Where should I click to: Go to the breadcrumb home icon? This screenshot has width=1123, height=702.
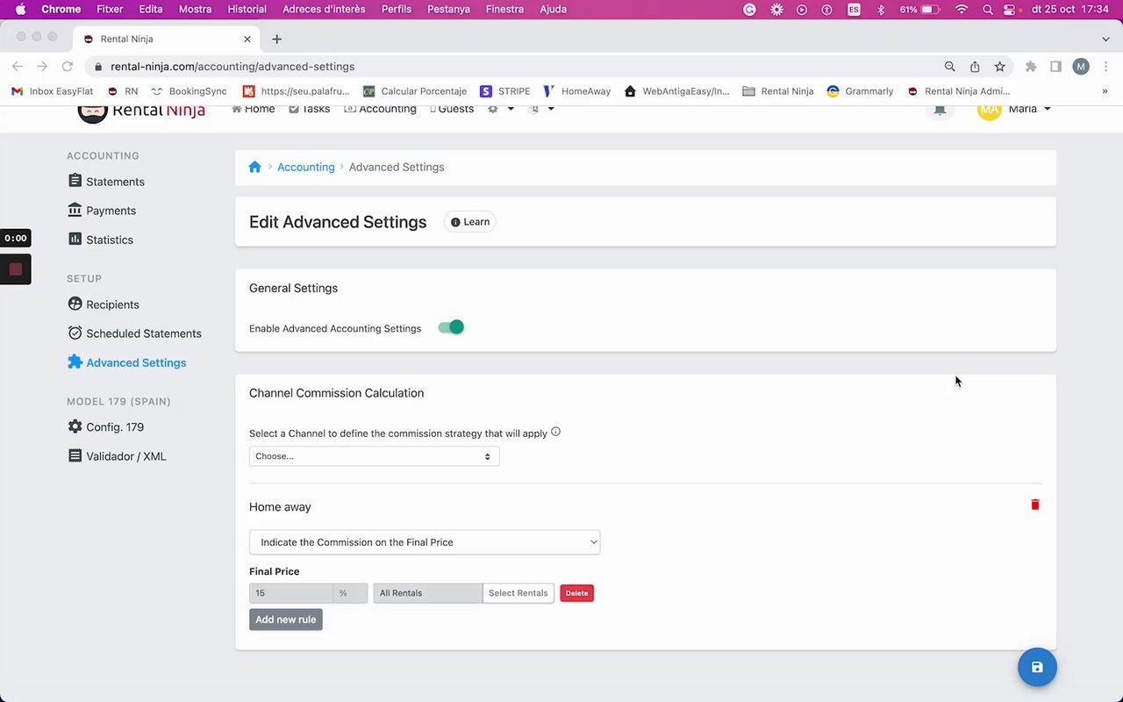point(254,167)
